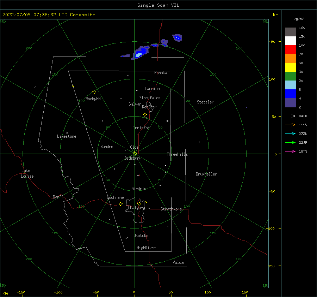This screenshot has height=297, width=317.
Task: Select the gray 160 kg/m2 color swatch
Action: pos(290,32)
